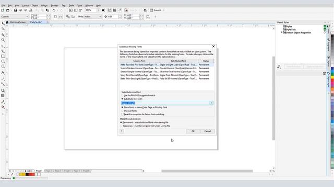Screen dimensions: 334x187
Task: Open the Open-folder dropdown arrow
Action: [x=11, y=10]
